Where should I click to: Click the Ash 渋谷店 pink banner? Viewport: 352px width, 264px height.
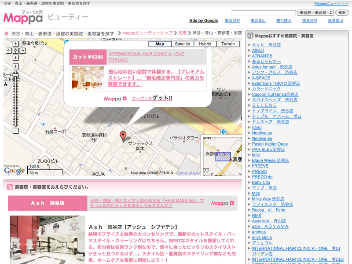click(x=48, y=203)
